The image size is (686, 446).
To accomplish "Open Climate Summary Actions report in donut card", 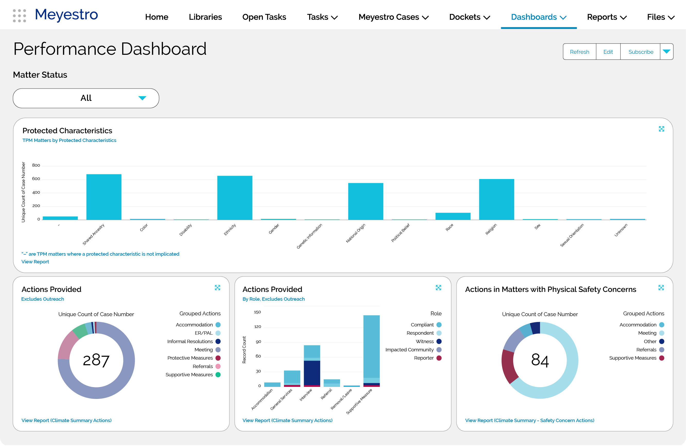I will [66, 421].
